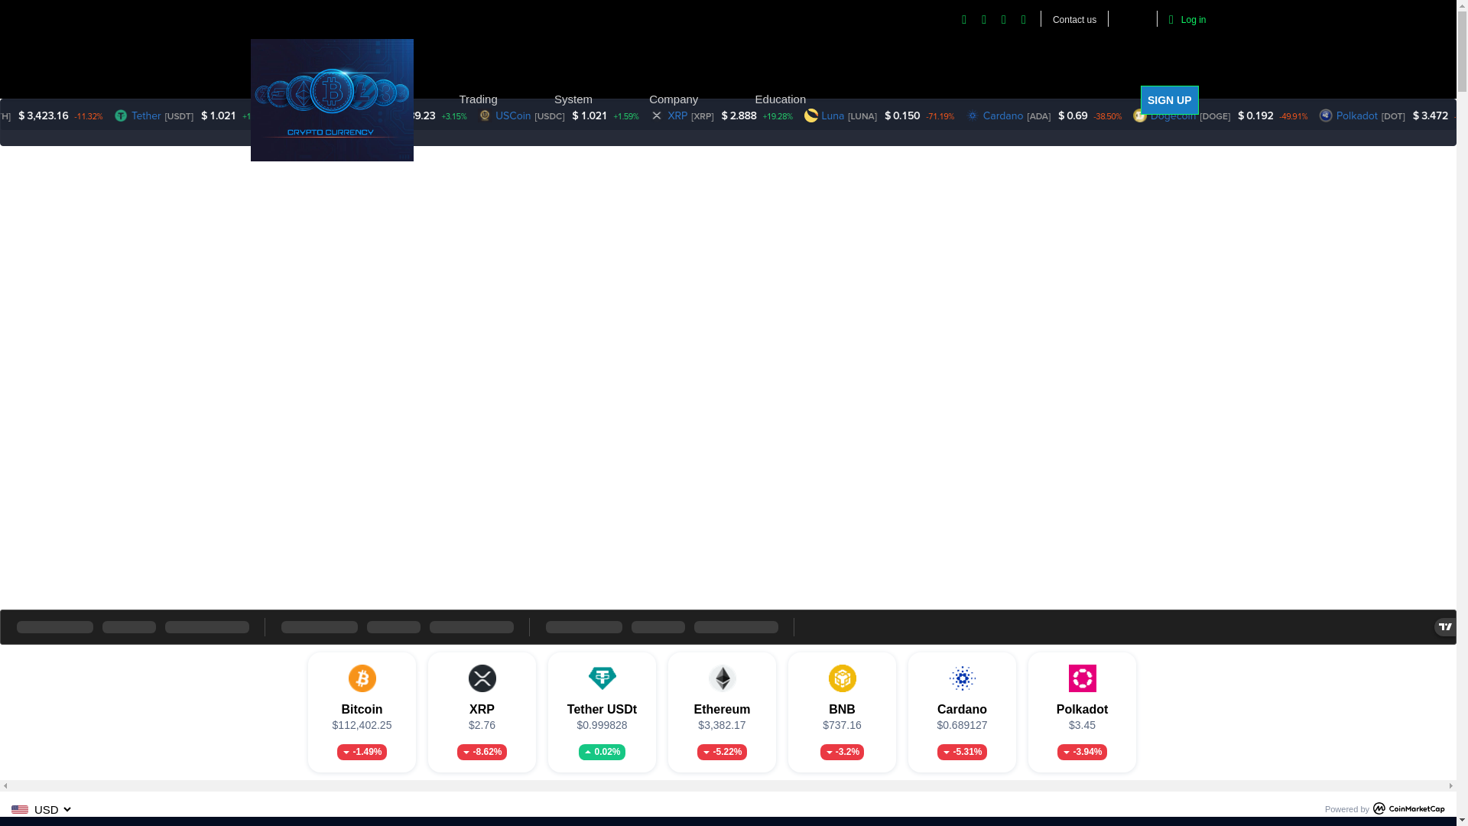Click the Tether USDt card title
The image size is (1468, 826).
(602, 710)
